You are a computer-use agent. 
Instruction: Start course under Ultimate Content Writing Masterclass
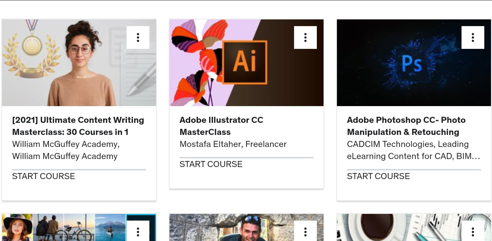(44, 176)
